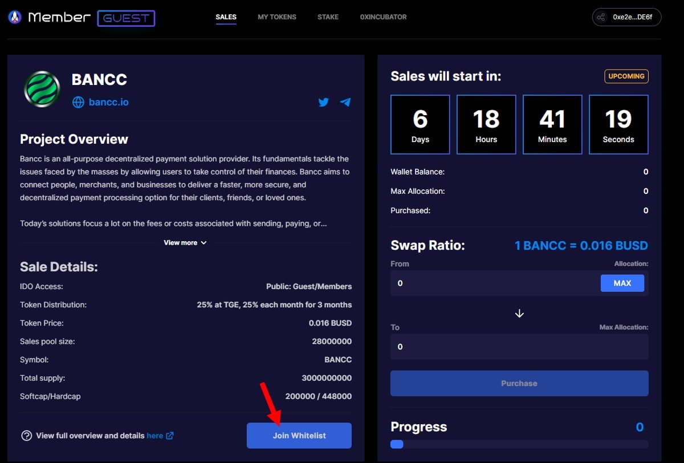684x463 pixels.
Task: Click the BANCC project title heading
Action: pos(99,80)
